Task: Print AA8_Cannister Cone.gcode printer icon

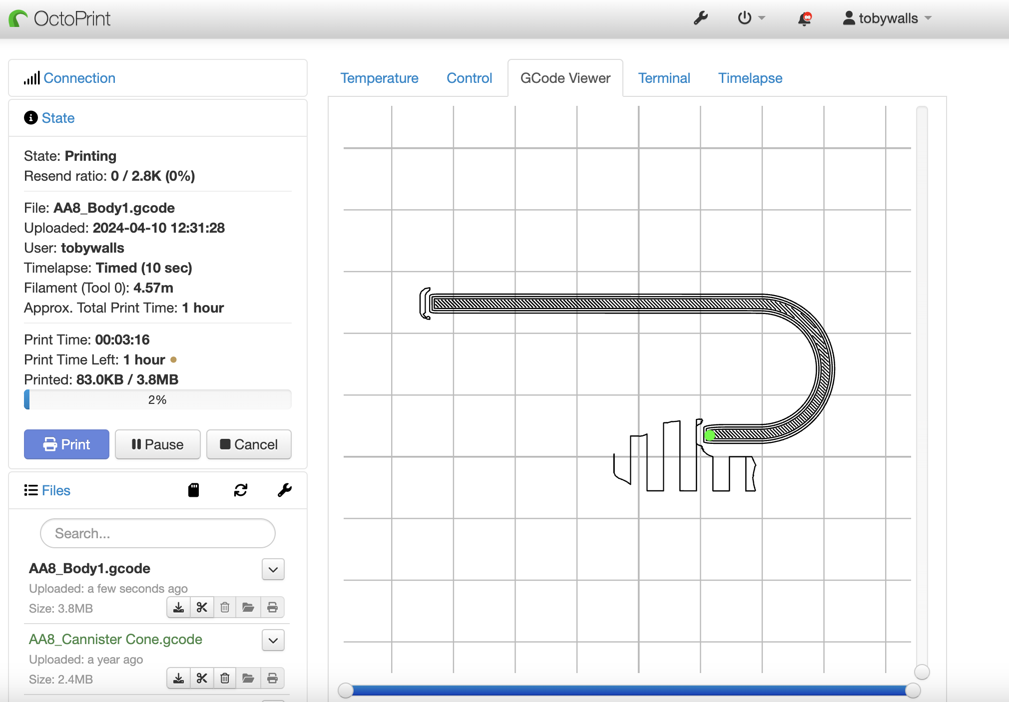Action: tap(272, 678)
